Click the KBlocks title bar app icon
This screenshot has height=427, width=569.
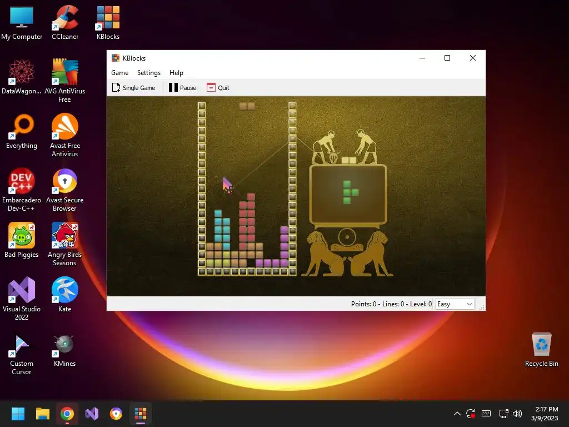point(116,58)
